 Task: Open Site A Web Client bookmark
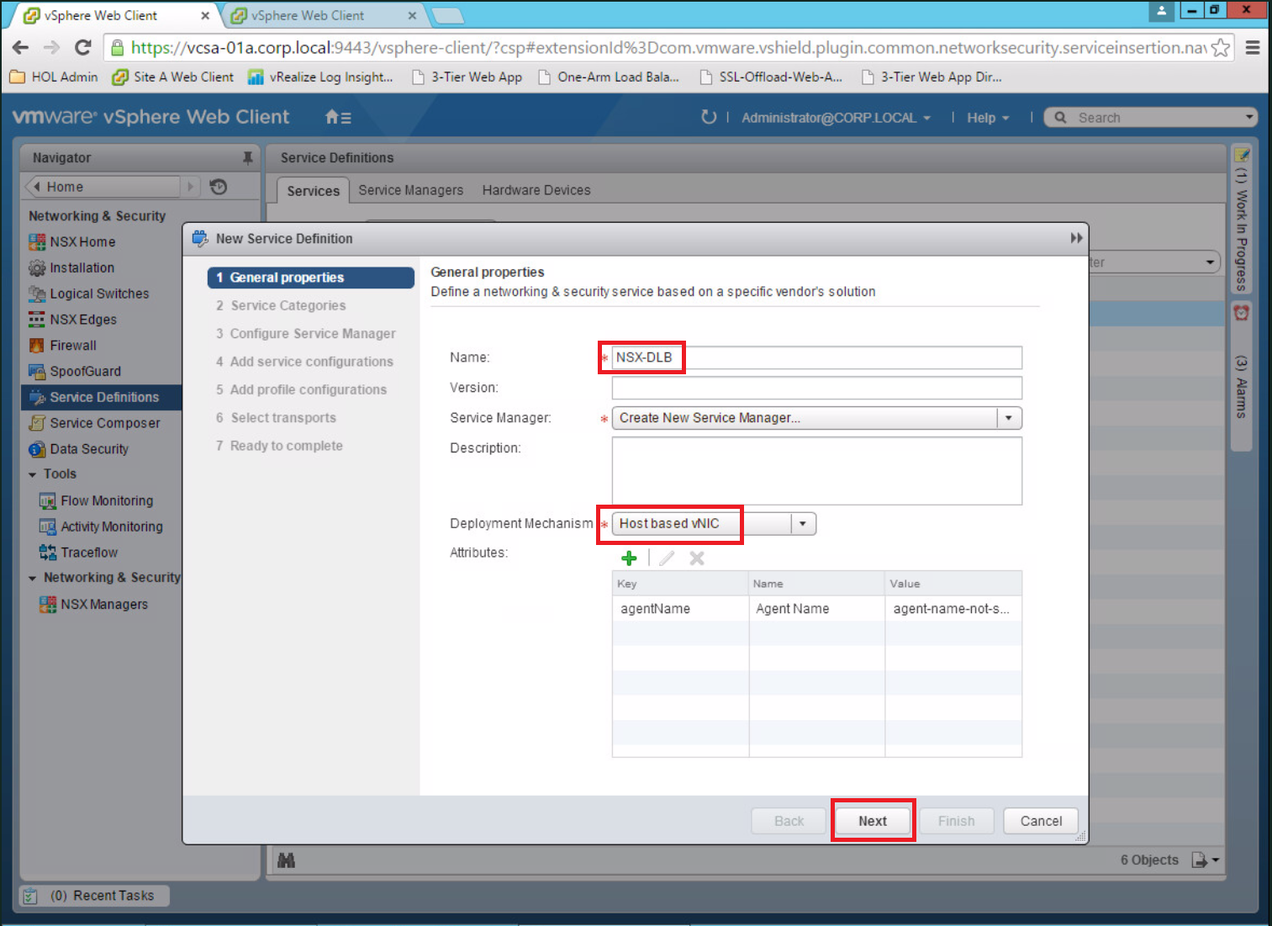point(173,77)
